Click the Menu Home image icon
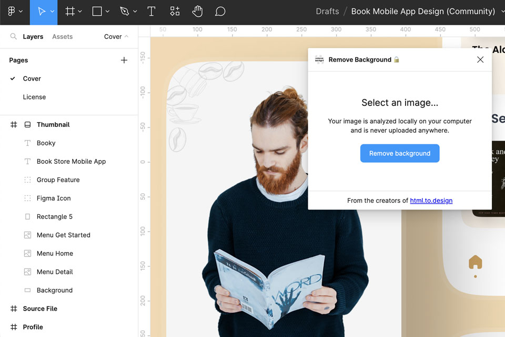Image resolution: width=505 pixels, height=337 pixels. (x=28, y=253)
